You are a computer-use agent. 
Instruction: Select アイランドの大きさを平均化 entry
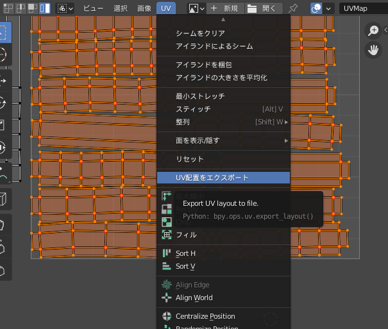223,78
